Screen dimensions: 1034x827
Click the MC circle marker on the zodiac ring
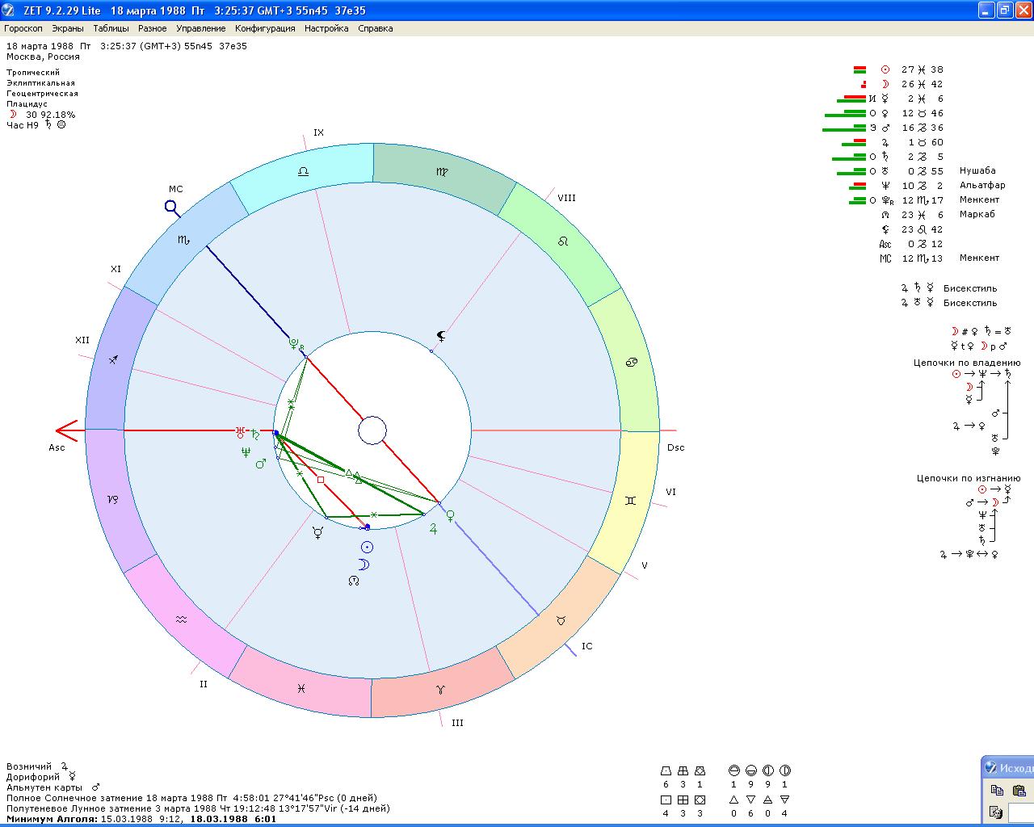[x=171, y=207]
